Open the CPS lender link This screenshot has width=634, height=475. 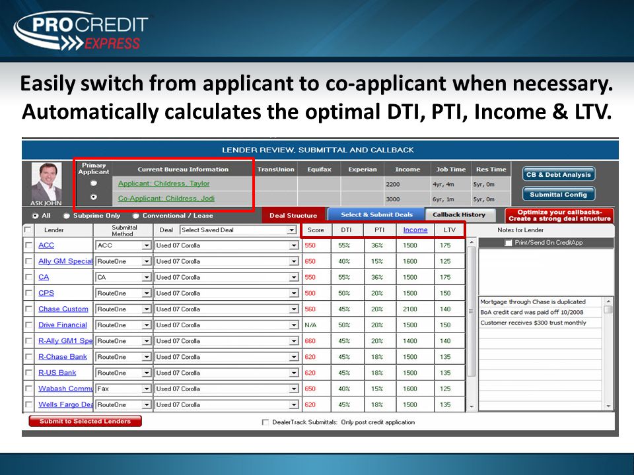coord(46,293)
